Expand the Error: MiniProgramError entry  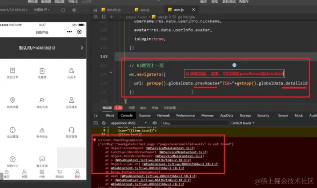pyautogui.click(x=99, y=140)
